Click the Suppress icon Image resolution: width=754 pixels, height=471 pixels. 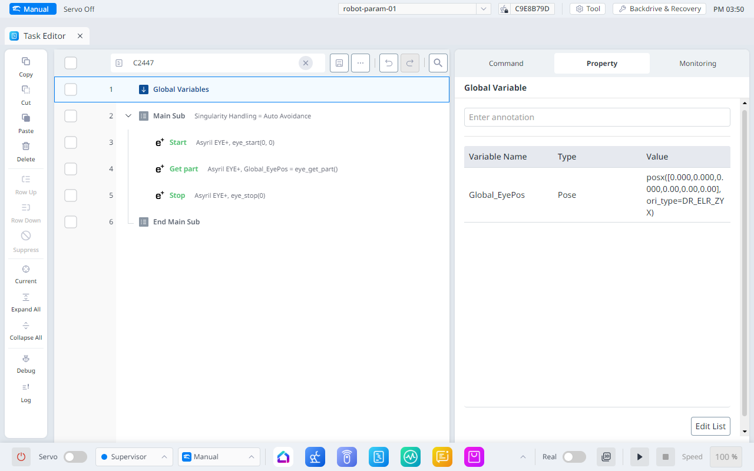tap(26, 235)
